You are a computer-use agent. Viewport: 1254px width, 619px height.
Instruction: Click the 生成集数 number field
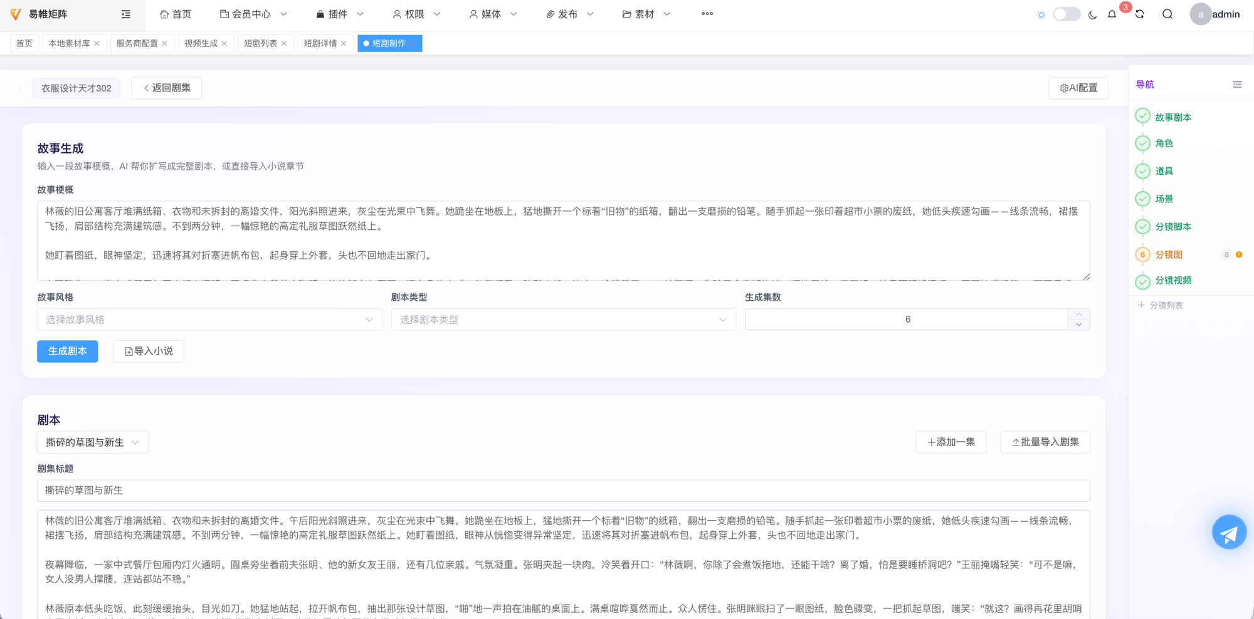(x=907, y=320)
